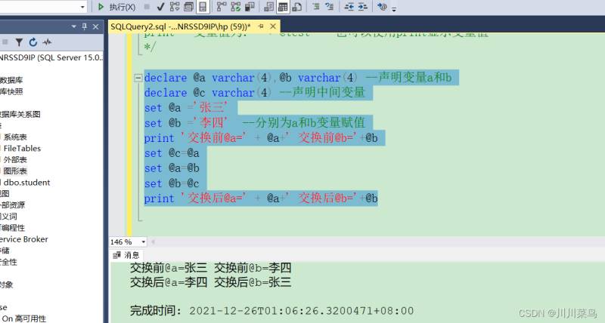Viewport: 605px width, 323px height.
Task: Toggle Include Actual Execution Plan
Action: [x=222, y=7]
